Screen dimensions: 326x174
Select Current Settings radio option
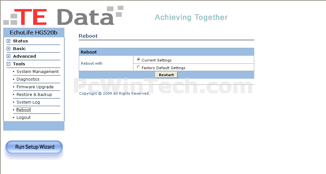[138, 60]
